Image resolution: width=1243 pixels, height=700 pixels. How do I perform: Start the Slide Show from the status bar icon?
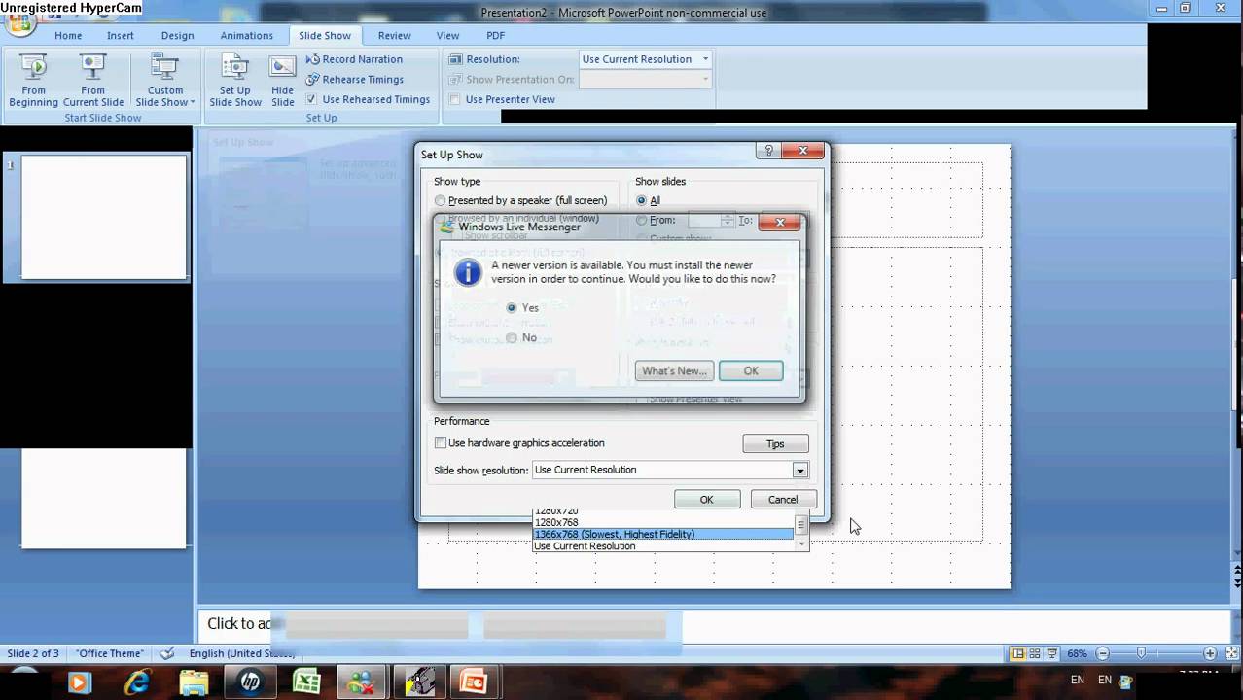[1054, 653]
